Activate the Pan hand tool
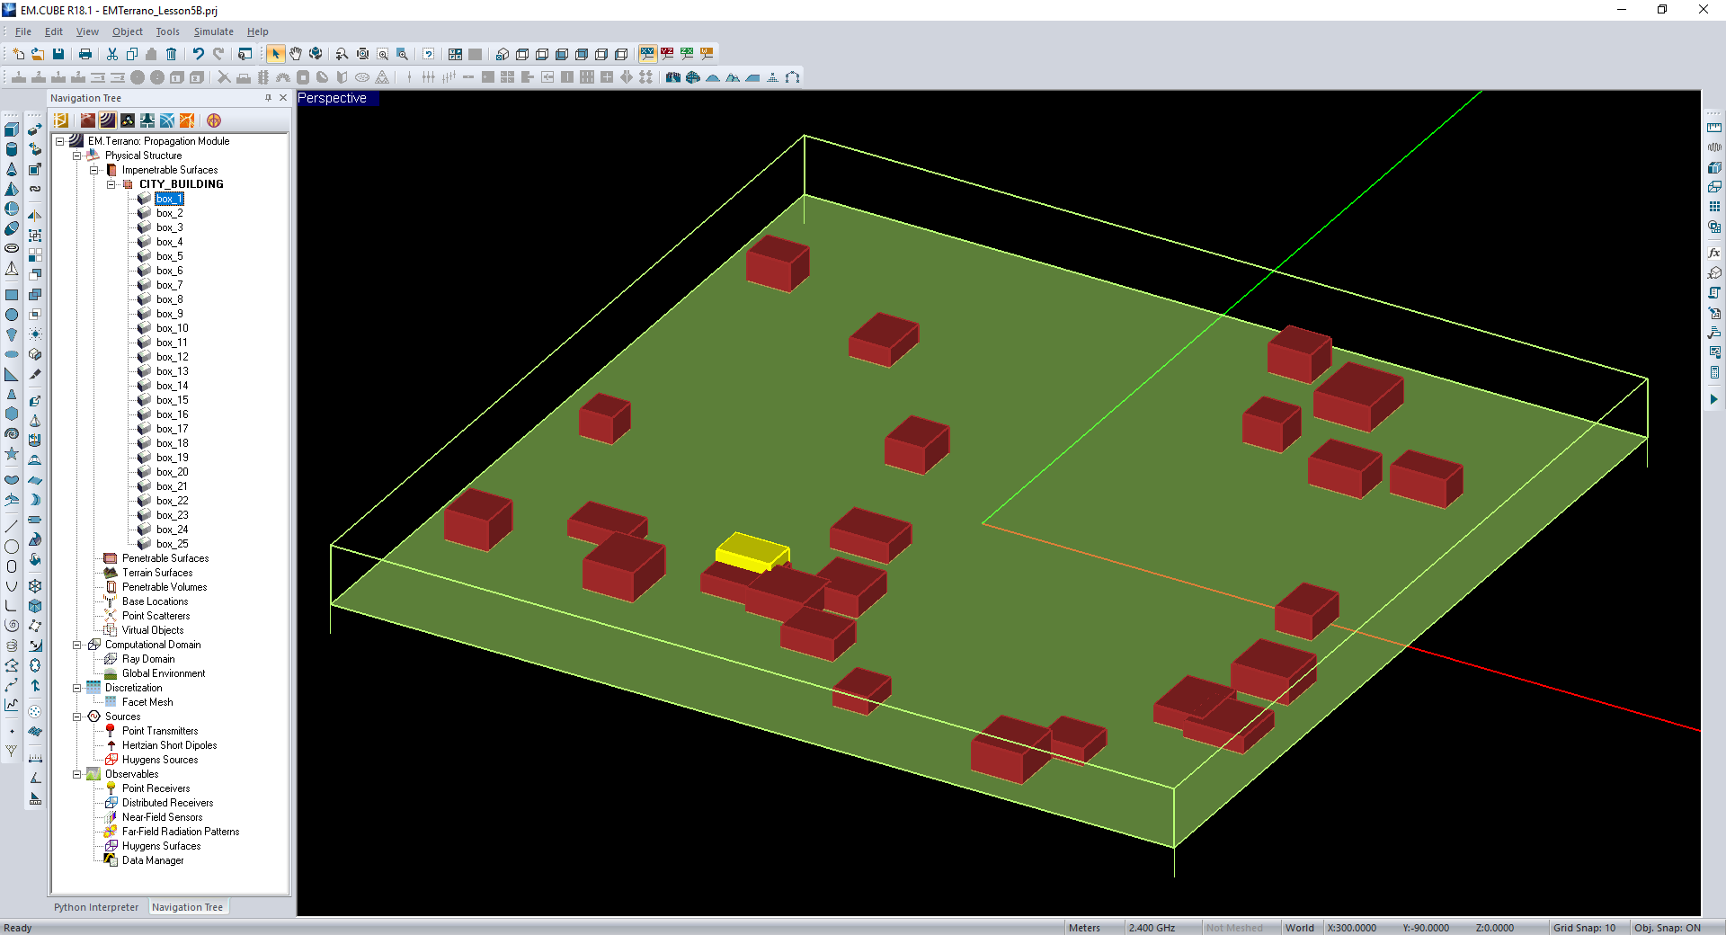The height and width of the screenshot is (935, 1726). tap(296, 54)
